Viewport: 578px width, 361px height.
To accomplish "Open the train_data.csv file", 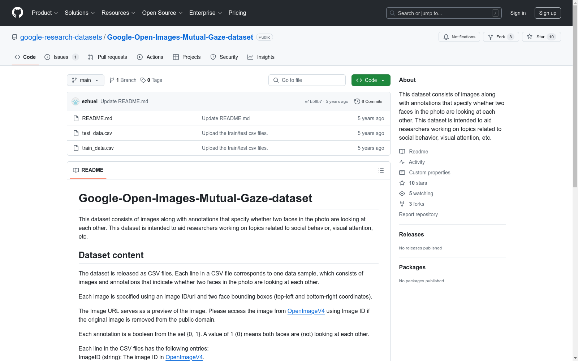I will [98, 148].
